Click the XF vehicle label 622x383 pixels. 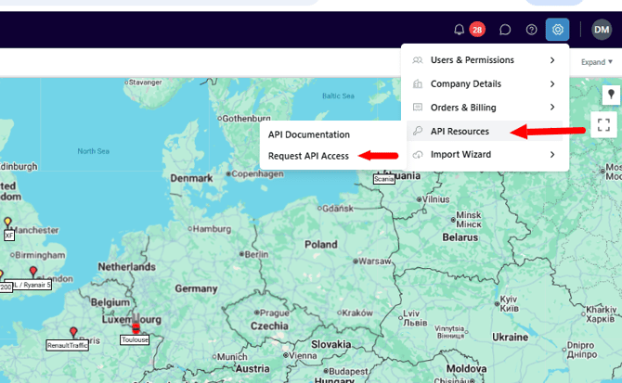[x=9, y=236]
